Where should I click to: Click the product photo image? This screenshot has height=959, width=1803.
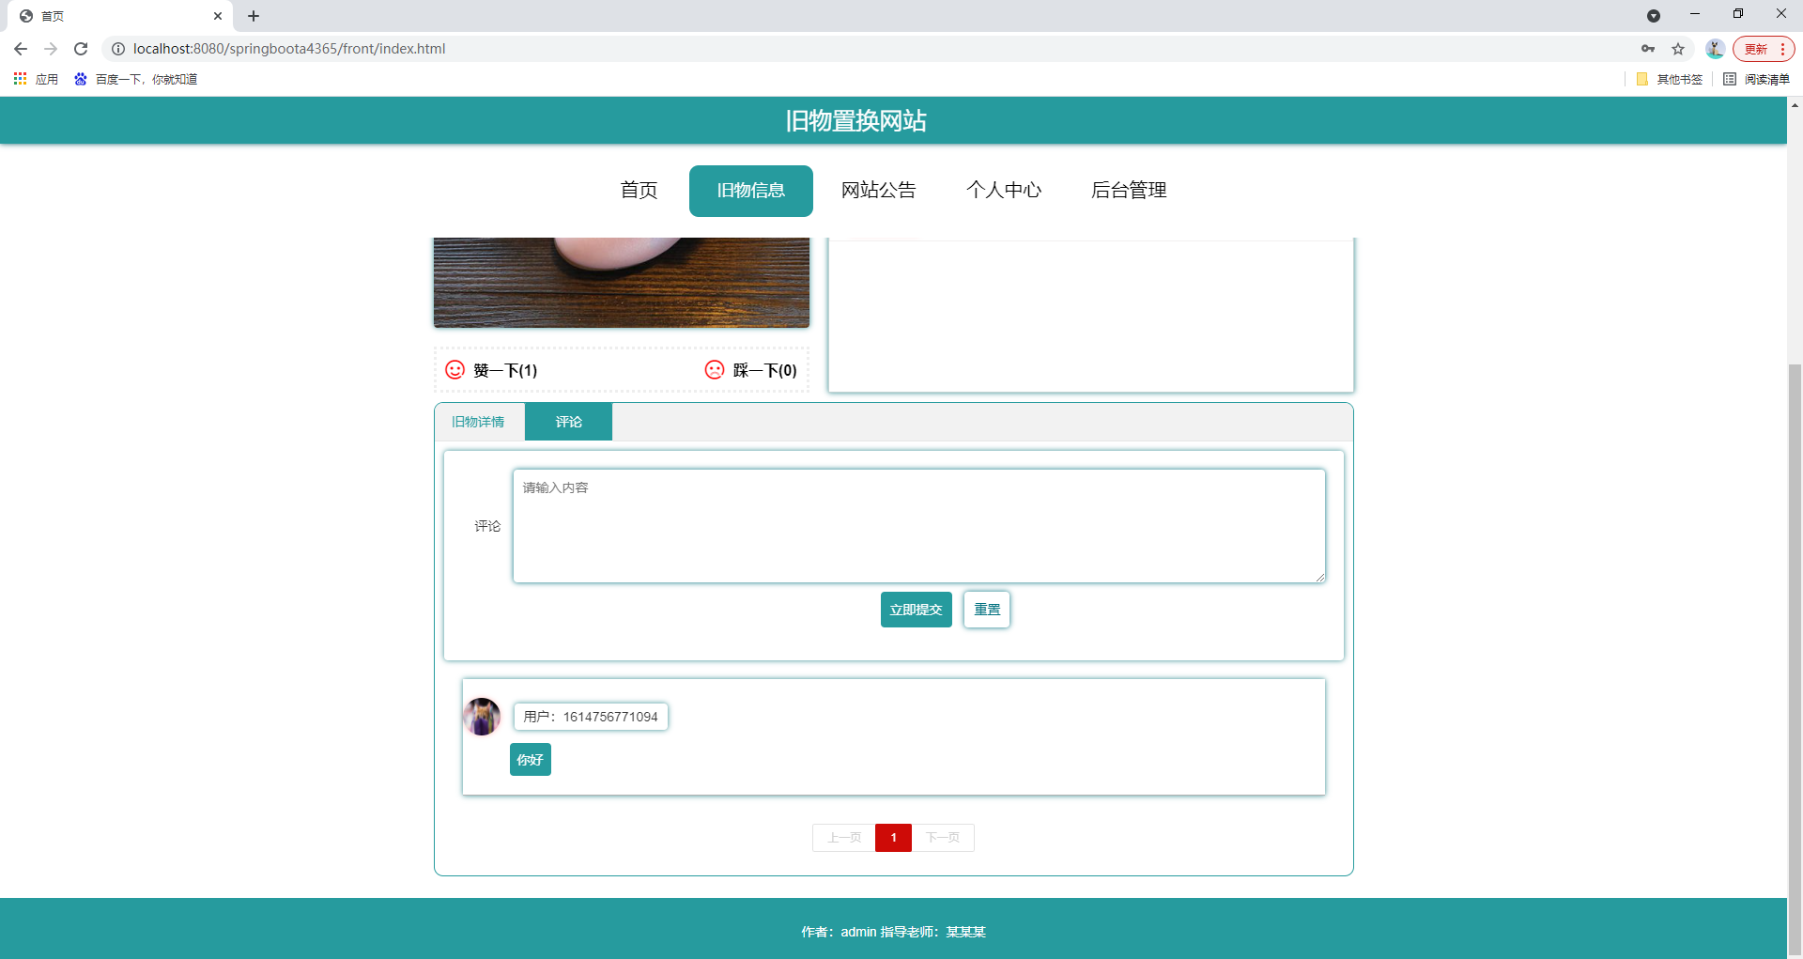622,283
